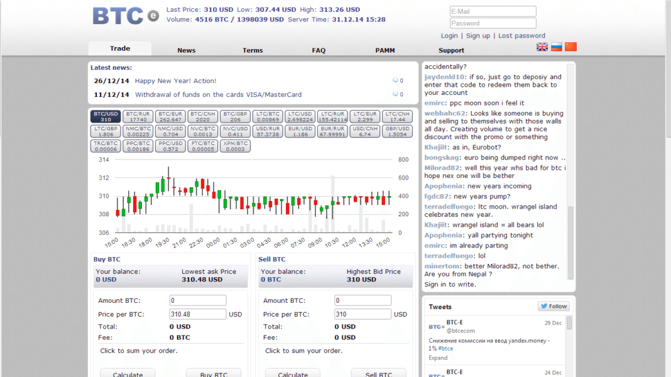Click the Lost password link

coord(521,36)
